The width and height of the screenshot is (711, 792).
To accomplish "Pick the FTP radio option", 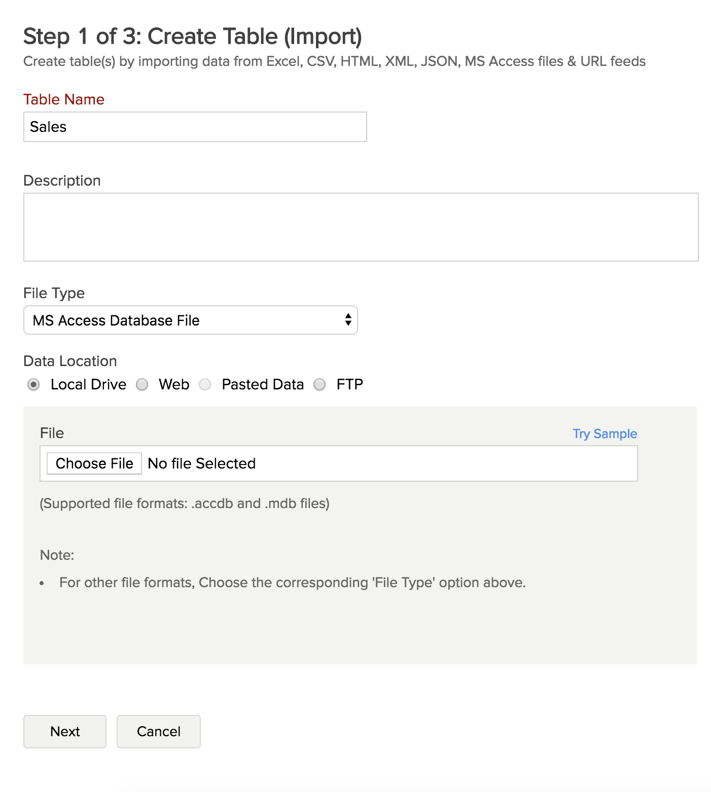I will click(x=319, y=385).
